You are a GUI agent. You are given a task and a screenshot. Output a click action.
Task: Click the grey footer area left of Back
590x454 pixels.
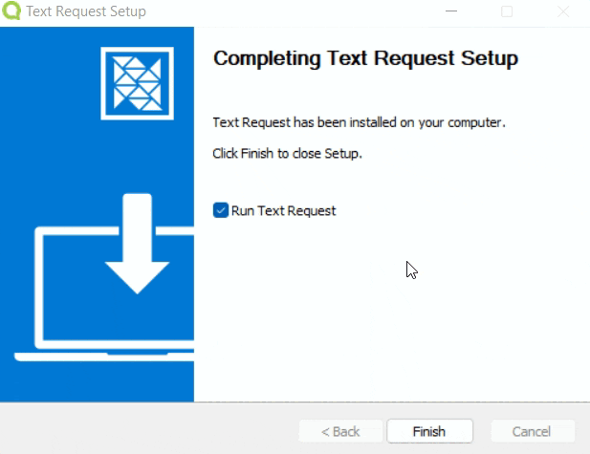coord(143,430)
